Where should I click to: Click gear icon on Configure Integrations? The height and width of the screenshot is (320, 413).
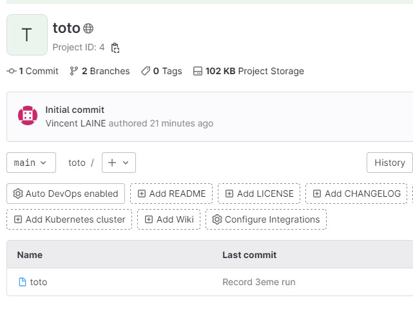(217, 219)
